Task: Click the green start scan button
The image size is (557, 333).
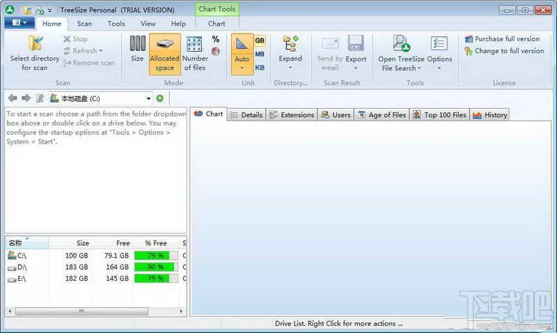Action: [160, 98]
